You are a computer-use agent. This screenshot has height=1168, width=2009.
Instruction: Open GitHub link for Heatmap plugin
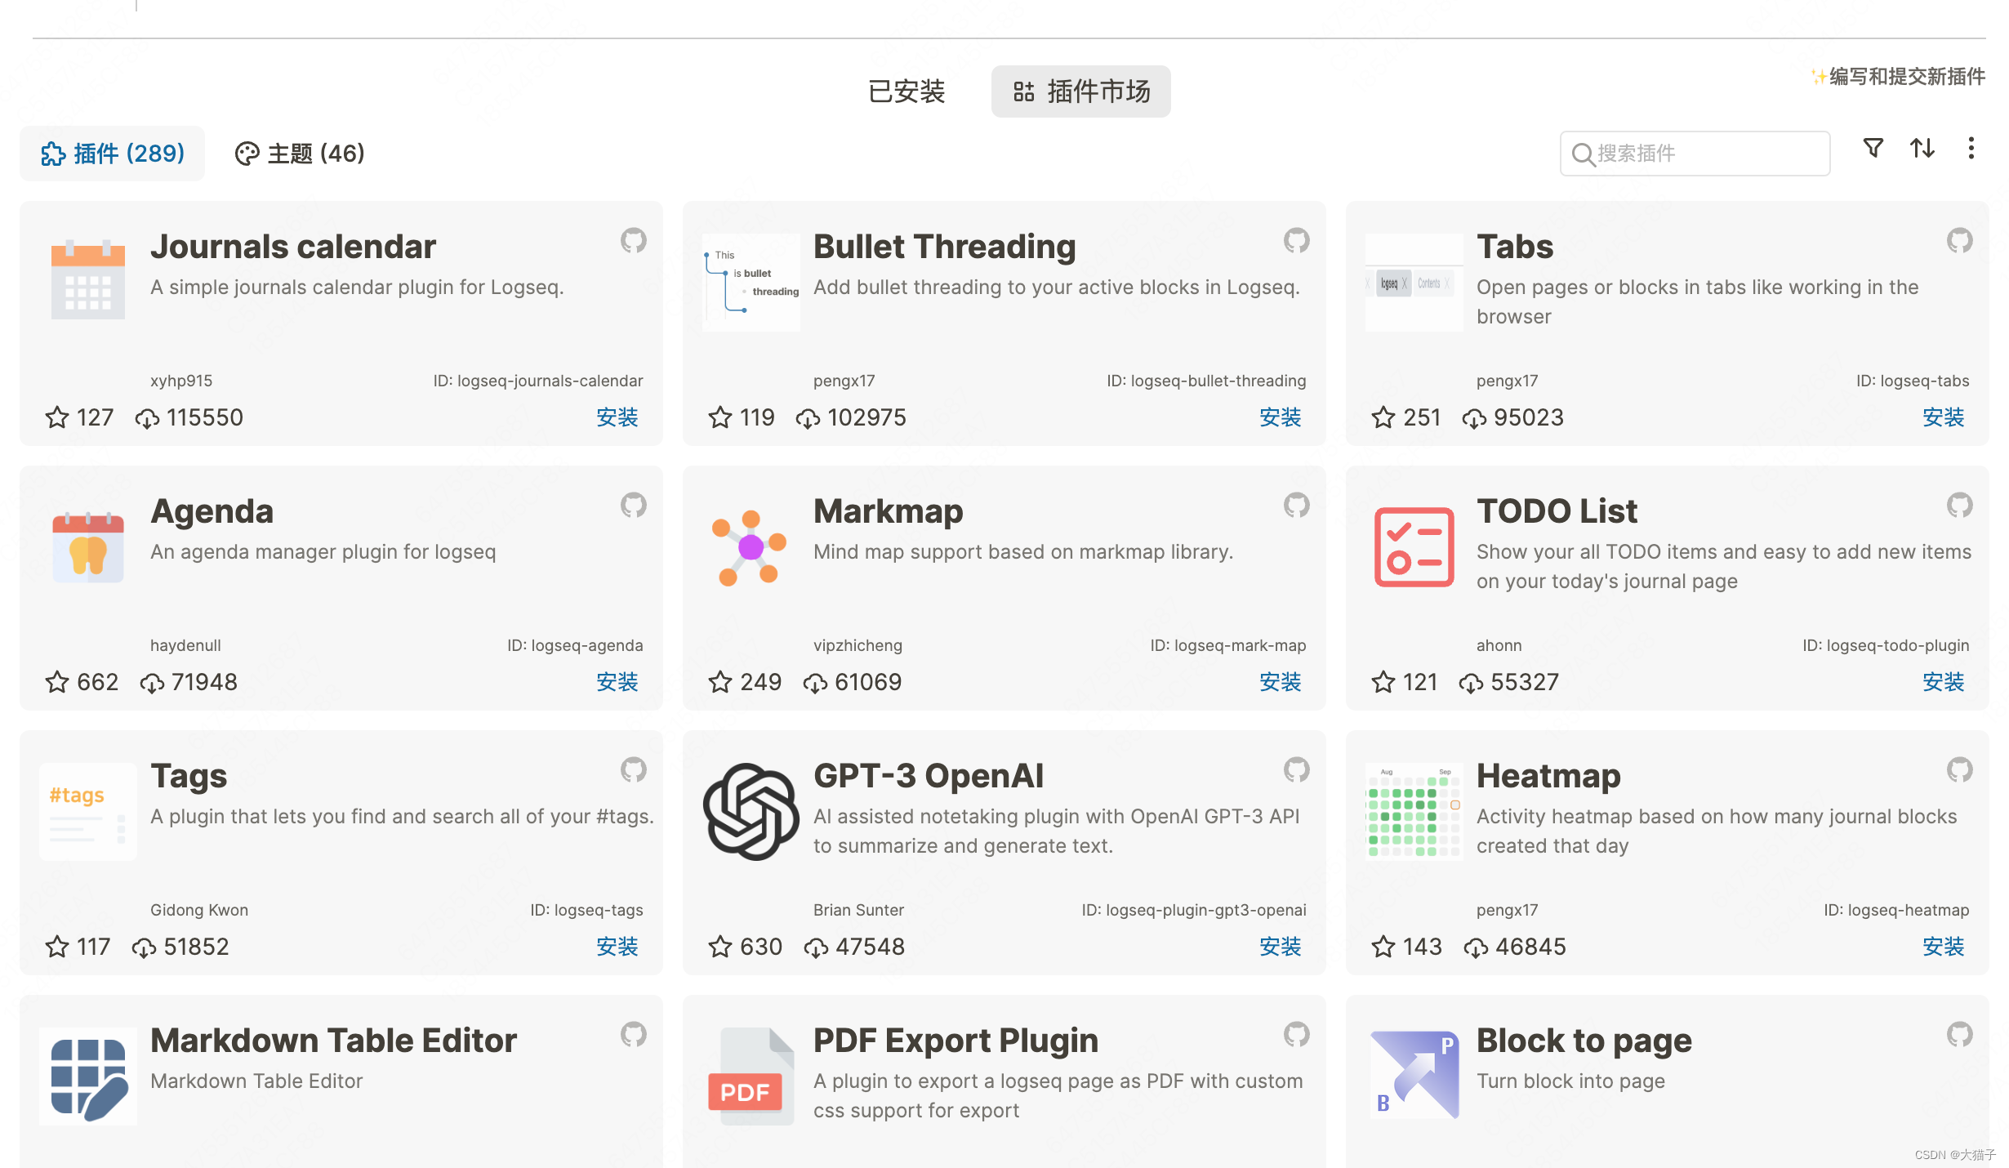coord(1959,769)
